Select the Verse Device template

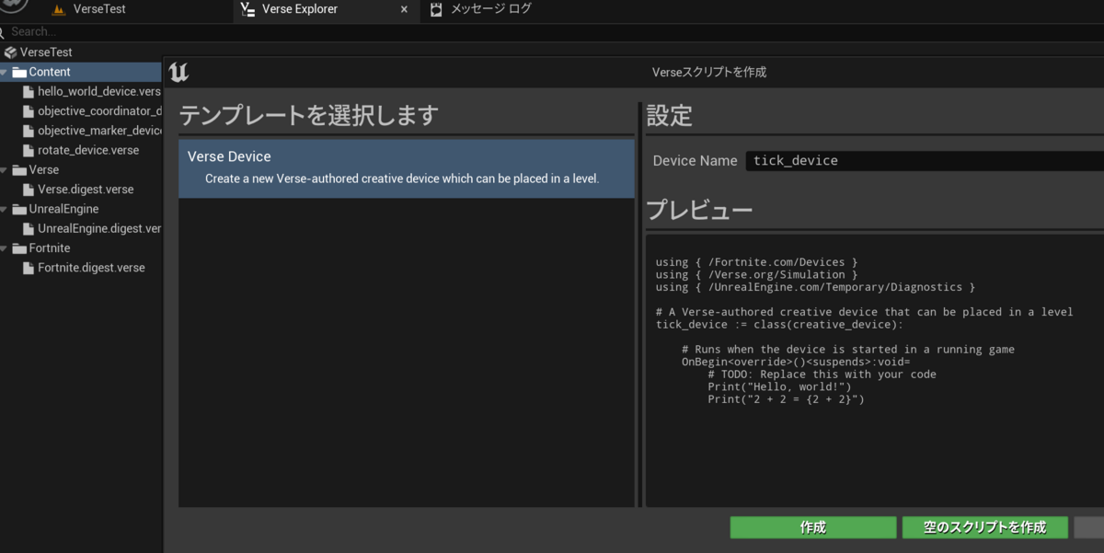point(407,168)
